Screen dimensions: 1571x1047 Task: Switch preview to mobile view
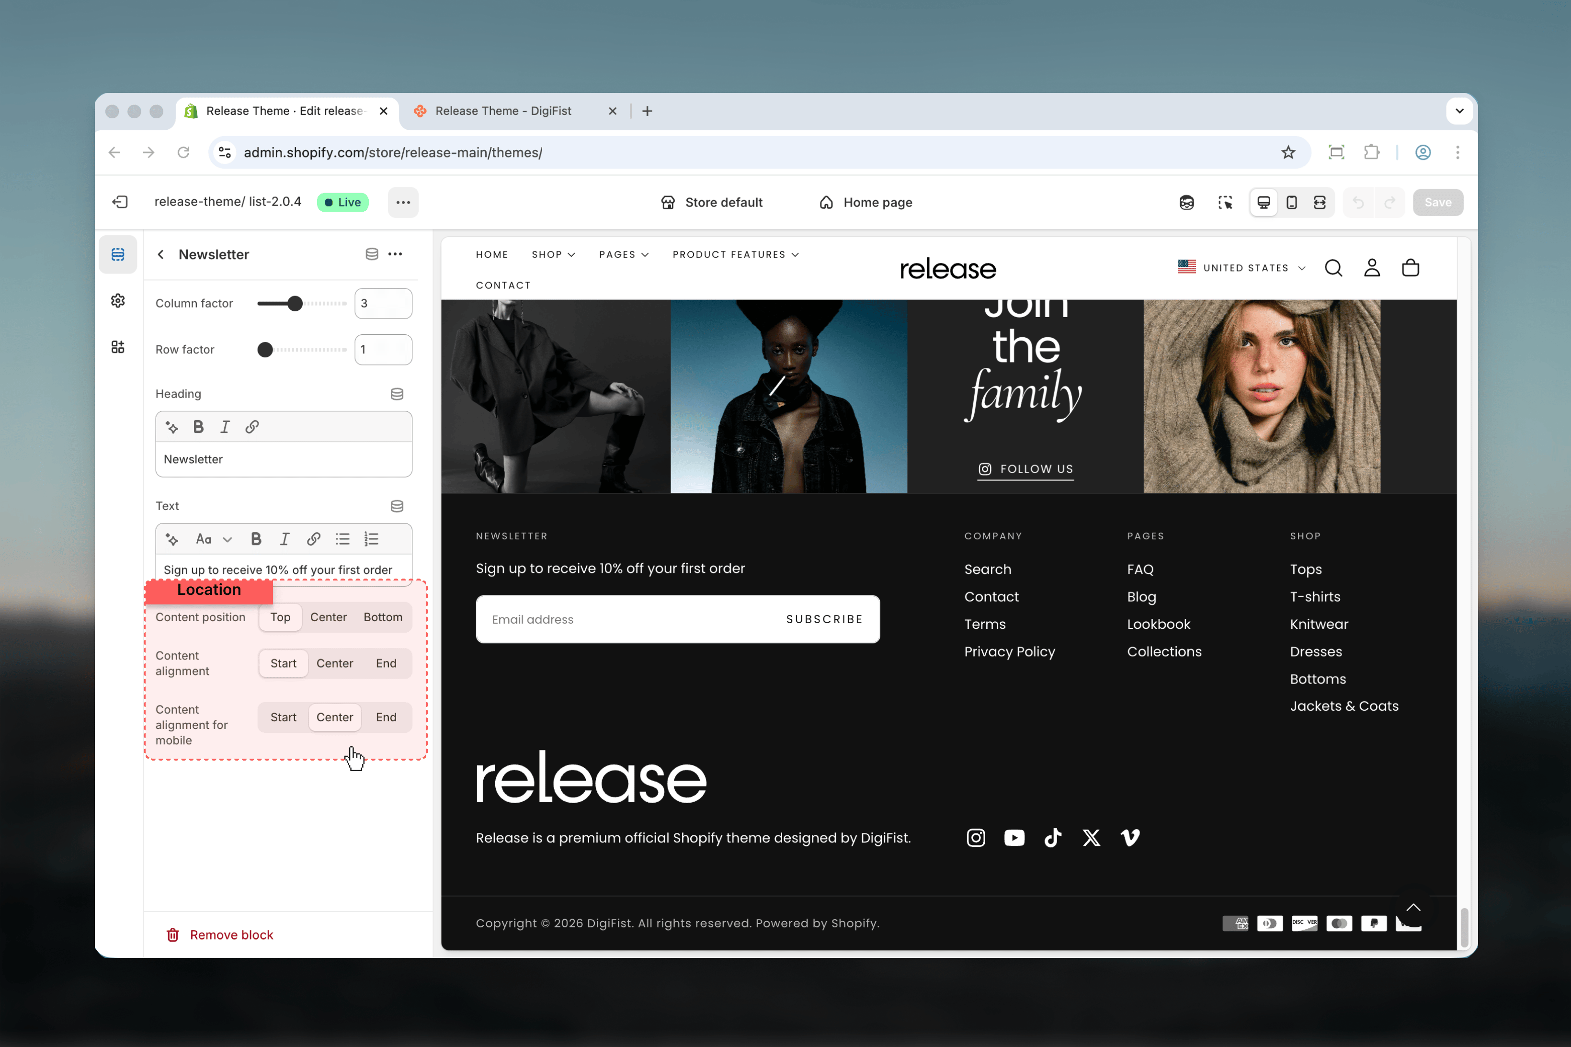tap(1292, 202)
